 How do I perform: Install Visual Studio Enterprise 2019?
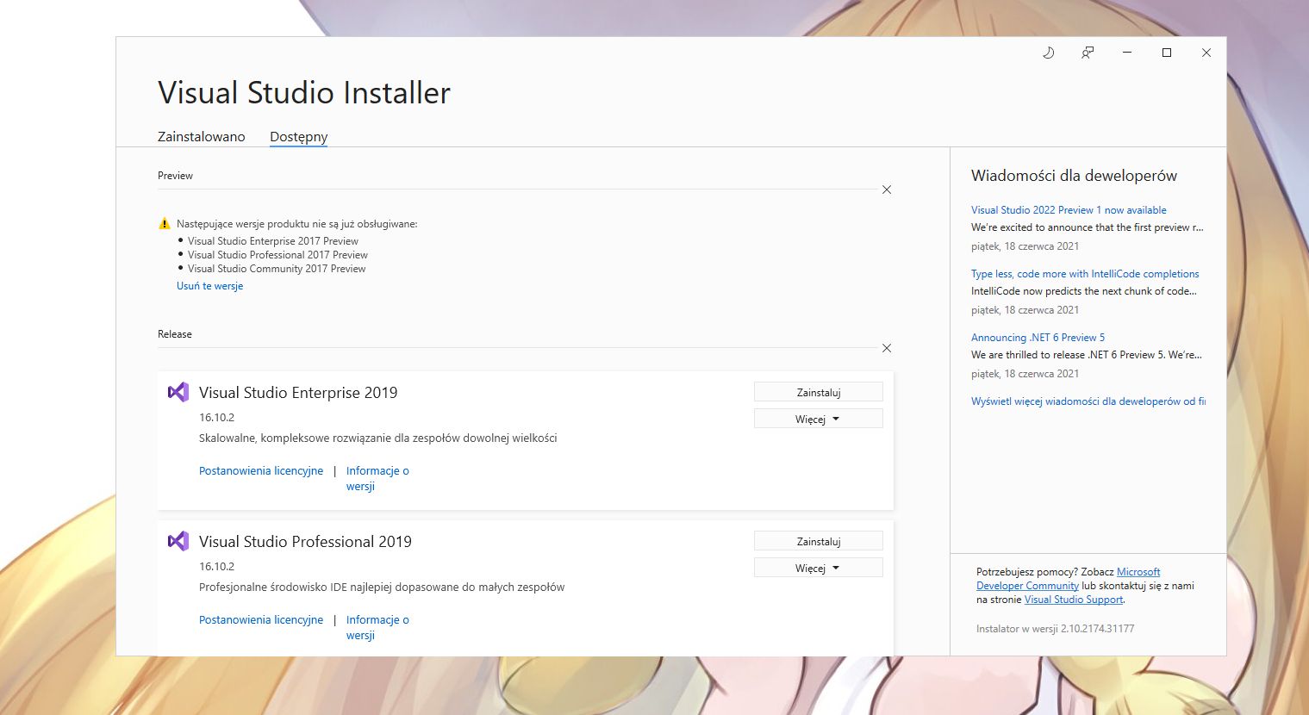819,392
